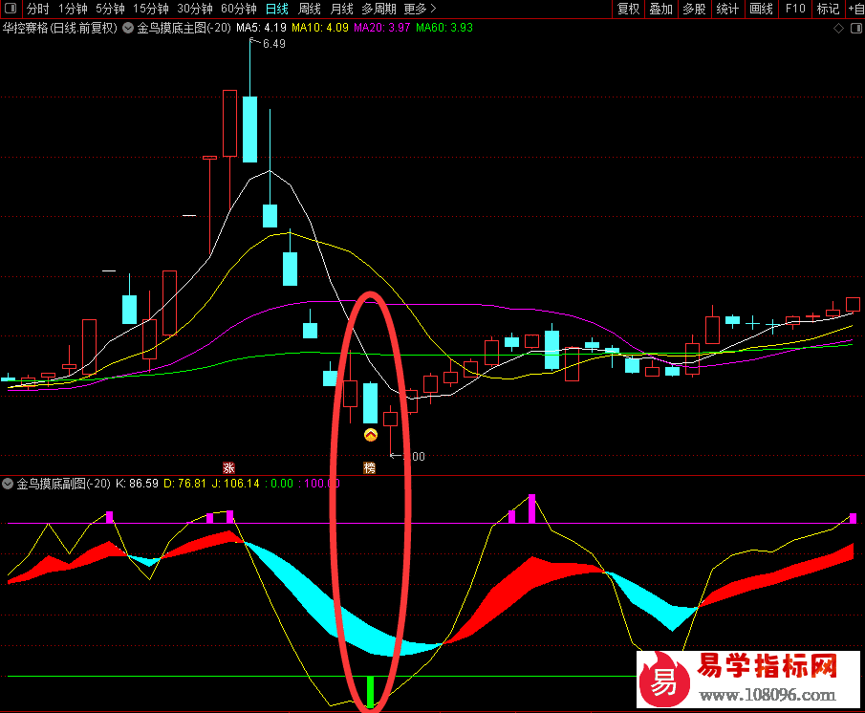Select the 15分钟 period tab

(151, 9)
